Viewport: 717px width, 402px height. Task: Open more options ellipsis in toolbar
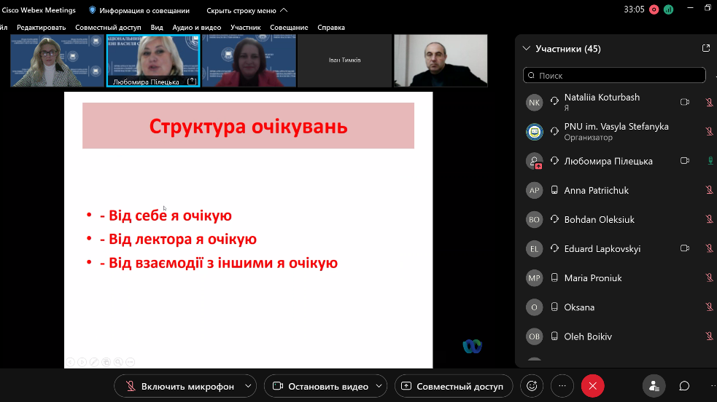[x=562, y=386]
